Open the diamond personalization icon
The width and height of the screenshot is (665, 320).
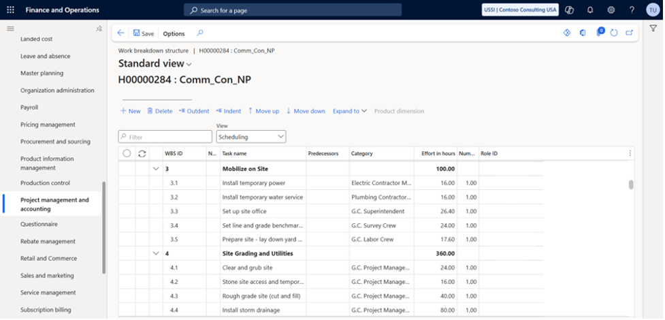(x=567, y=33)
